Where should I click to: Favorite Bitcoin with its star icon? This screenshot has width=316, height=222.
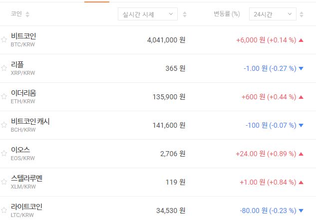(4, 40)
